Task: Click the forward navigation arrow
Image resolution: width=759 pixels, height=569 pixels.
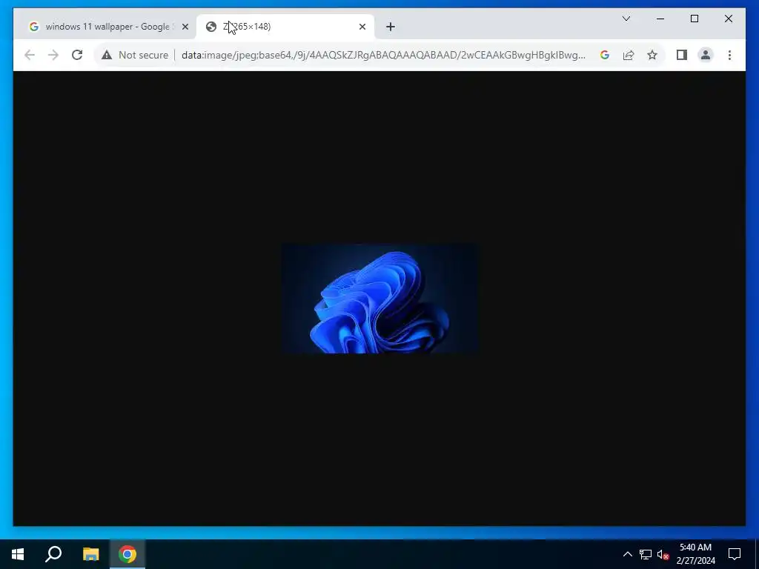Action: click(x=53, y=55)
